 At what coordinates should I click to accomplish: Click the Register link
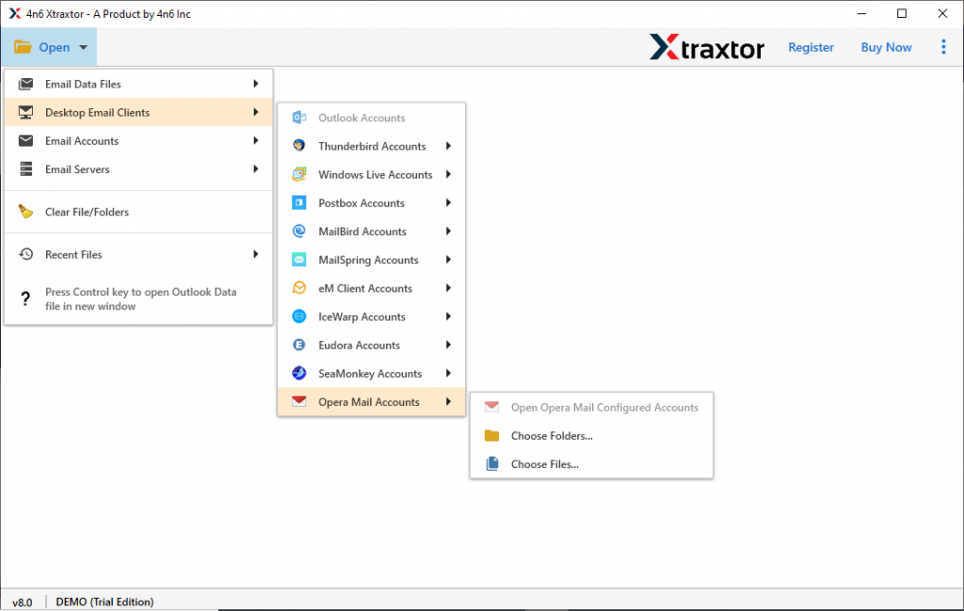pyautogui.click(x=811, y=46)
